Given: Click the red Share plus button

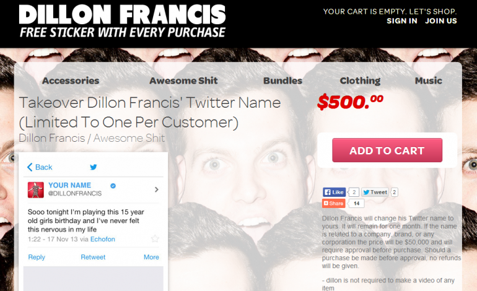Looking at the screenshot, I should point(333,204).
